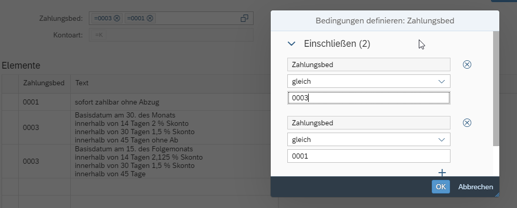Open value help icon in Zahlungsbed field
This screenshot has width=517, height=208.
244,18
